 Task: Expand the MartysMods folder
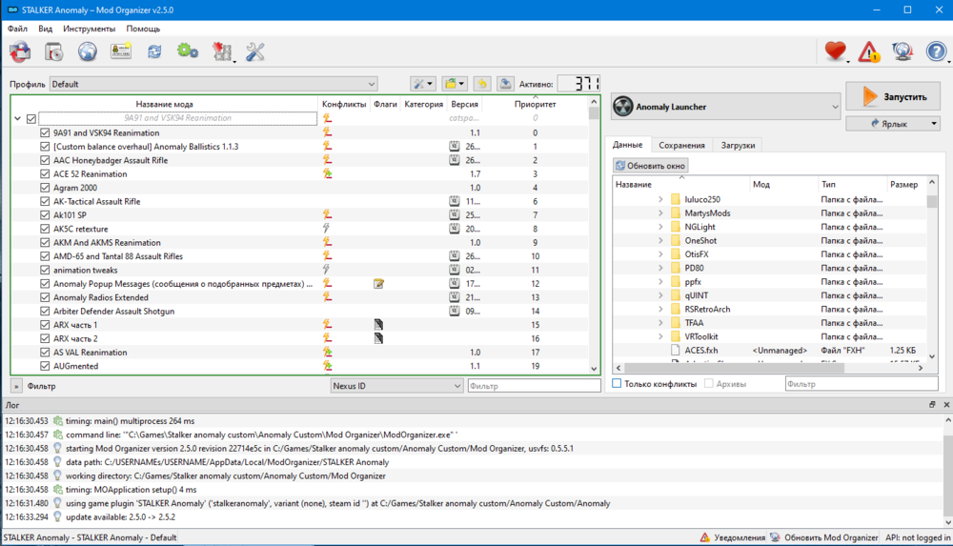click(x=659, y=213)
